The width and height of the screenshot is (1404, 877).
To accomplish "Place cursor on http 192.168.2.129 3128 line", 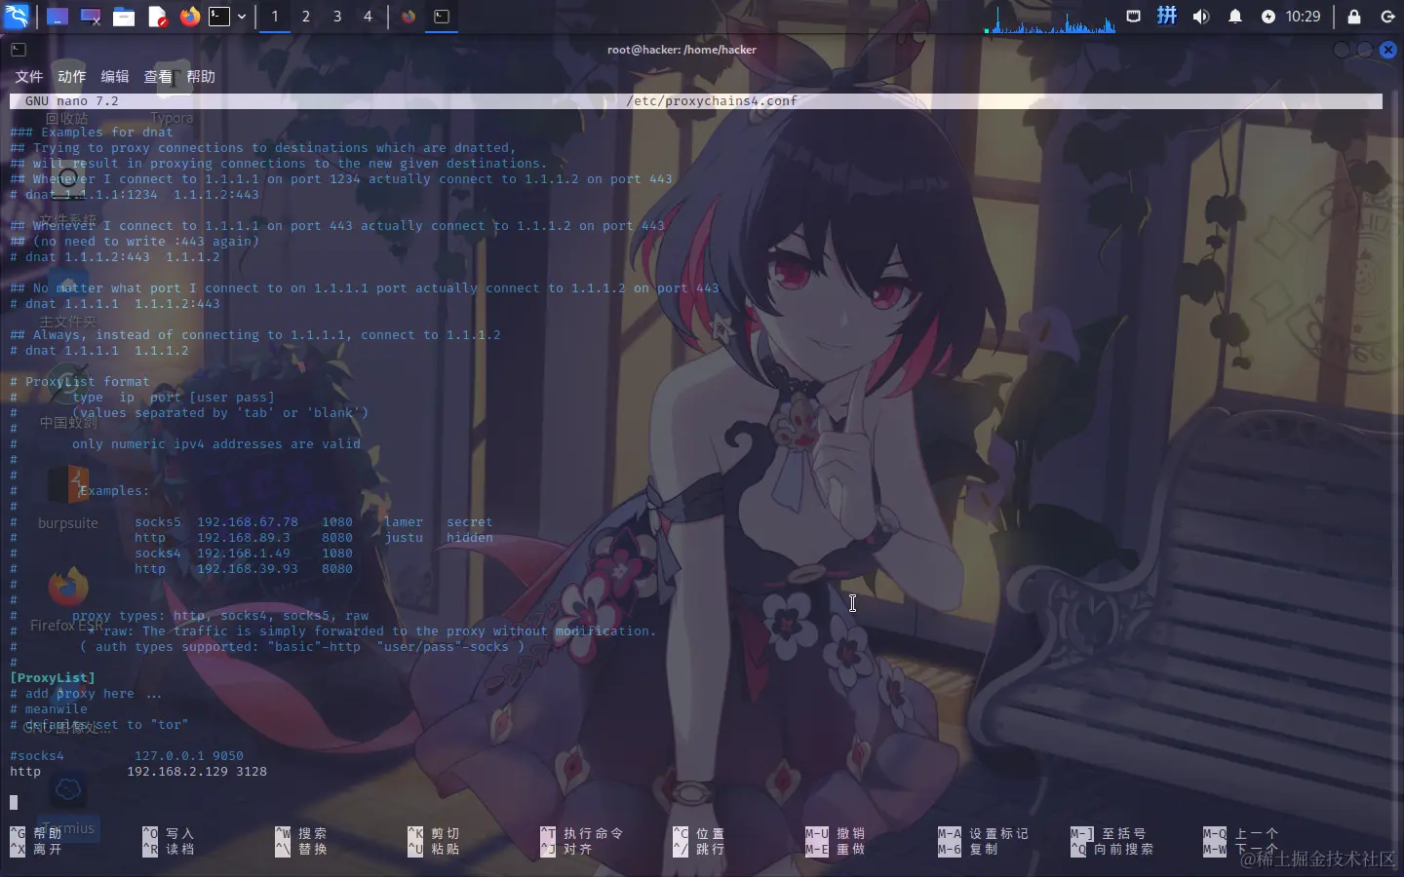I will (138, 772).
